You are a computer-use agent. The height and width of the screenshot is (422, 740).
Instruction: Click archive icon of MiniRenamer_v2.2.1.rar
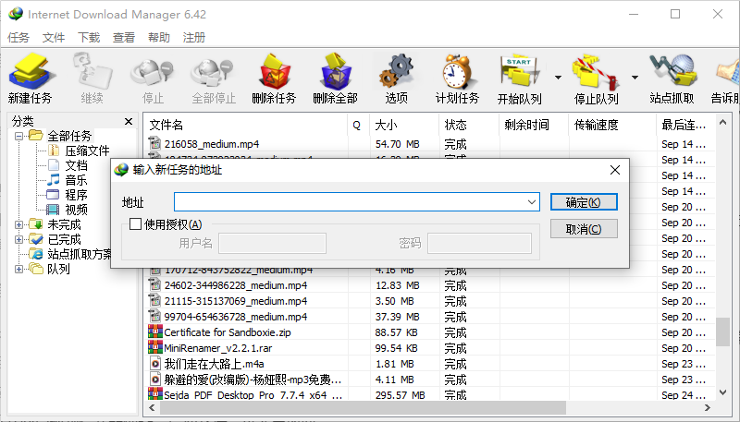tap(155, 347)
